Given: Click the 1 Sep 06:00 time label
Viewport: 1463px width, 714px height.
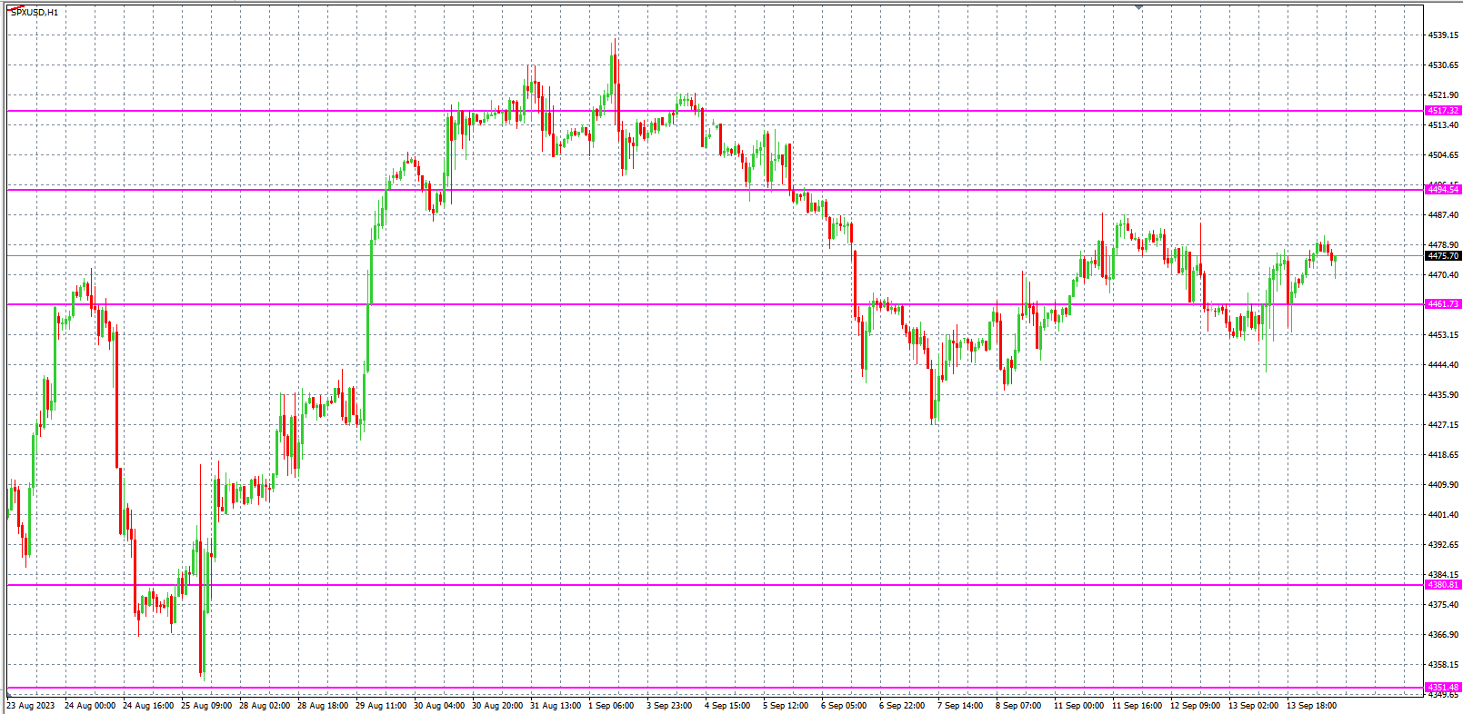Looking at the screenshot, I should pos(611,706).
